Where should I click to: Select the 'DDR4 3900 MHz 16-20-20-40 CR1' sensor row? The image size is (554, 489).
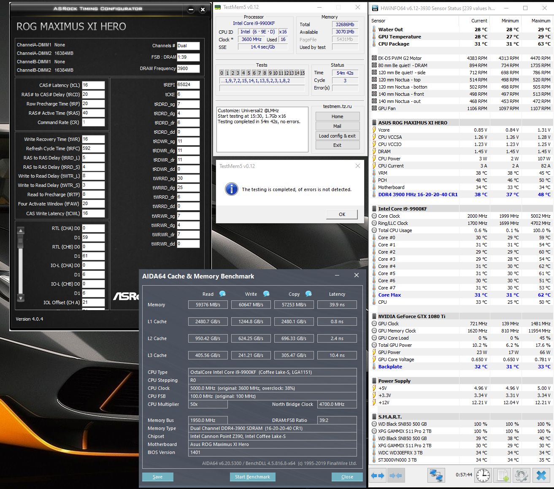pyautogui.click(x=461, y=195)
